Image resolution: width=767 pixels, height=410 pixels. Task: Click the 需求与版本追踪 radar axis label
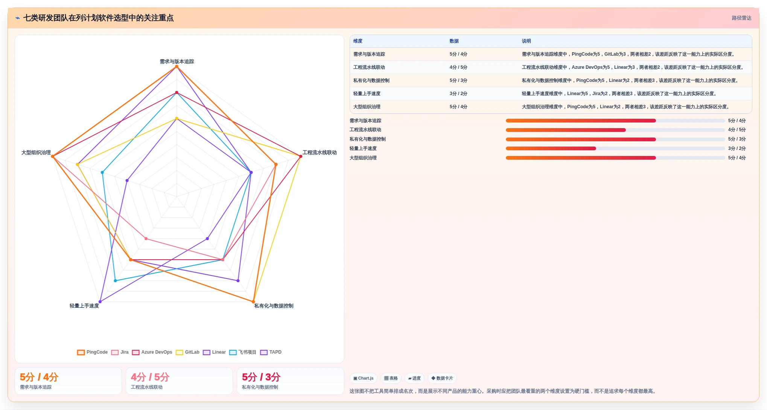coord(177,62)
